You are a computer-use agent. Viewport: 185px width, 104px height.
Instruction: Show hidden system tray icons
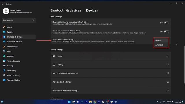[x=157, y=102]
